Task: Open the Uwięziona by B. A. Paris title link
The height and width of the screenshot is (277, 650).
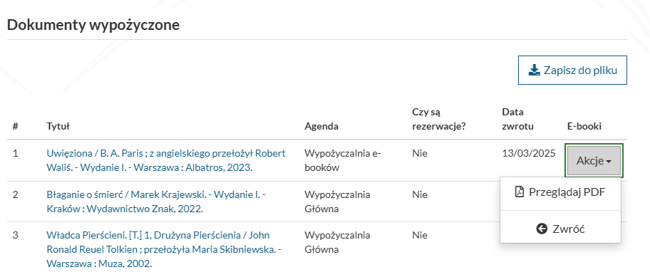Action: click(x=166, y=161)
